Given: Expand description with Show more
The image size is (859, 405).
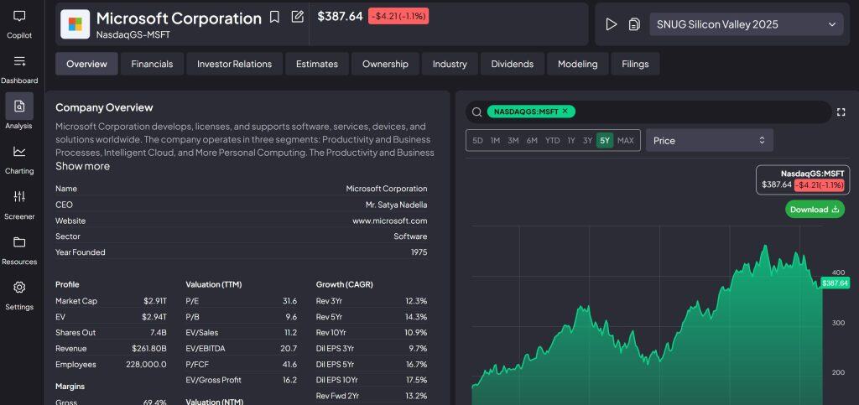Looking at the screenshot, I should click(x=83, y=166).
